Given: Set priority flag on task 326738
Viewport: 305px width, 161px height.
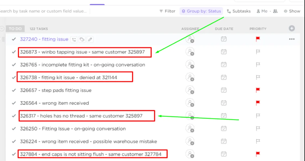Looking at the screenshot, I should [x=258, y=78].
